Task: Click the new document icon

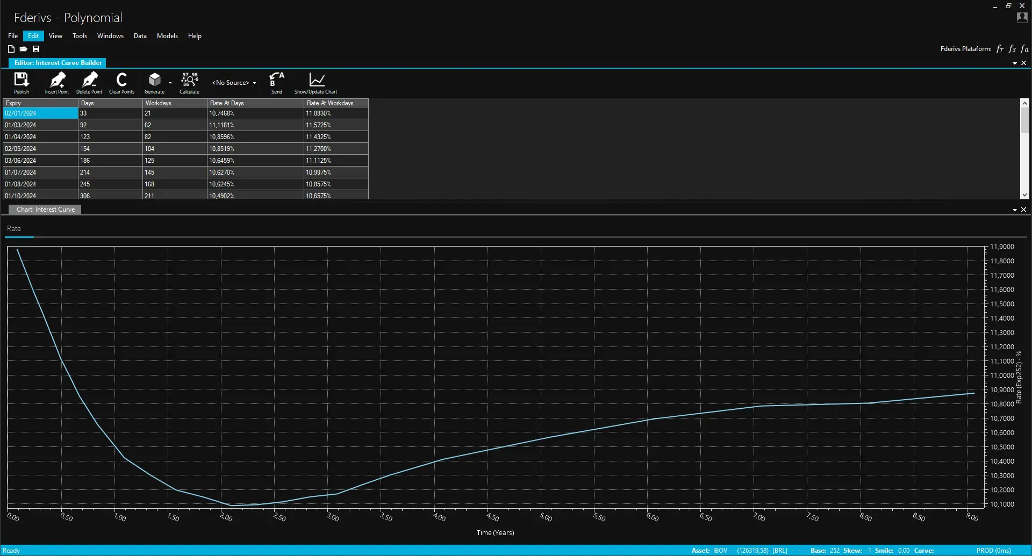Action: click(x=11, y=49)
